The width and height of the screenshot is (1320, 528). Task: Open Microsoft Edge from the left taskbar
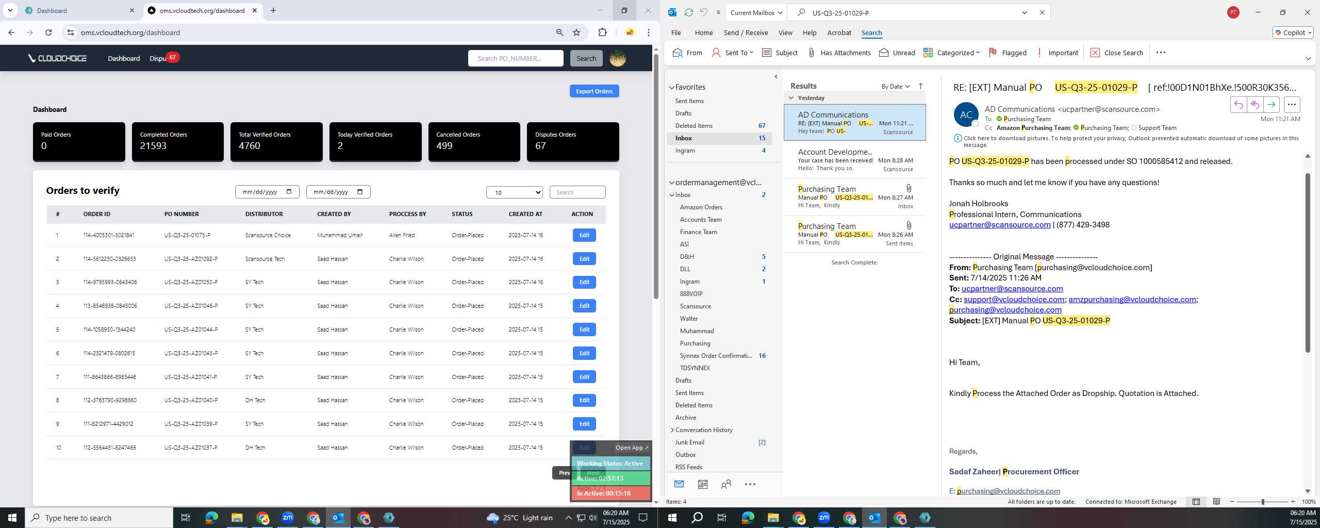pyautogui.click(x=211, y=518)
